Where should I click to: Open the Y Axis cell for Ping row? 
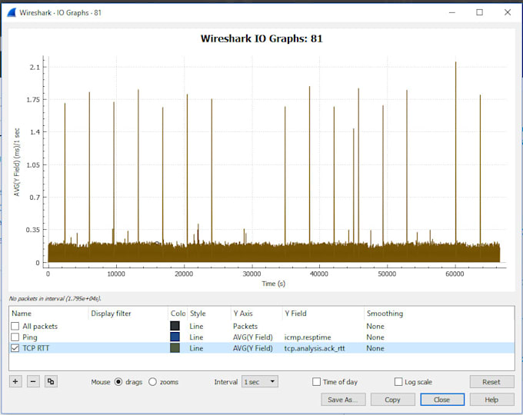pyautogui.click(x=256, y=337)
